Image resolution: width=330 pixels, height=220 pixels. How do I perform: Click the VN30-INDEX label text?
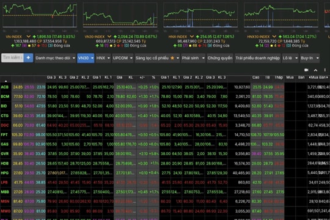pos(95,37)
